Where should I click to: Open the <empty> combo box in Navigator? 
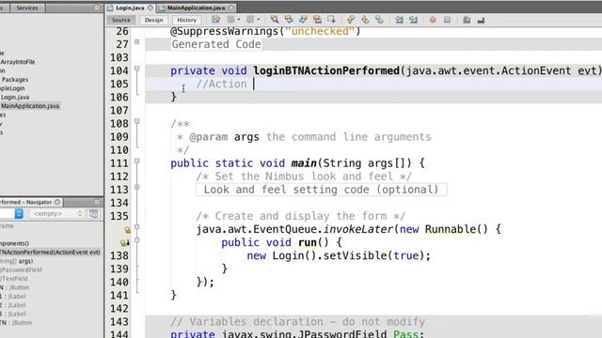(56, 214)
